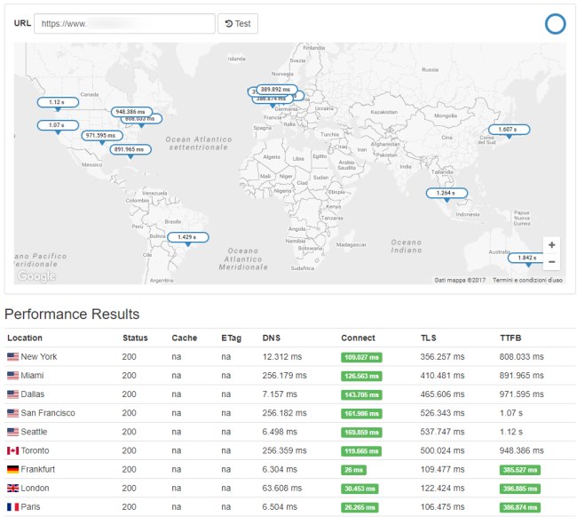Click the TTFB column header

(x=510, y=338)
